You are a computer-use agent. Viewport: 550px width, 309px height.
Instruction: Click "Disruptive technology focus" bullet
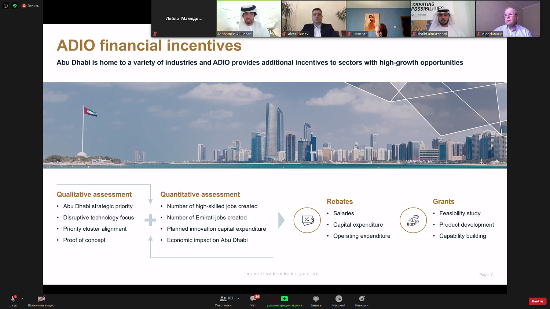pos(99,218)
